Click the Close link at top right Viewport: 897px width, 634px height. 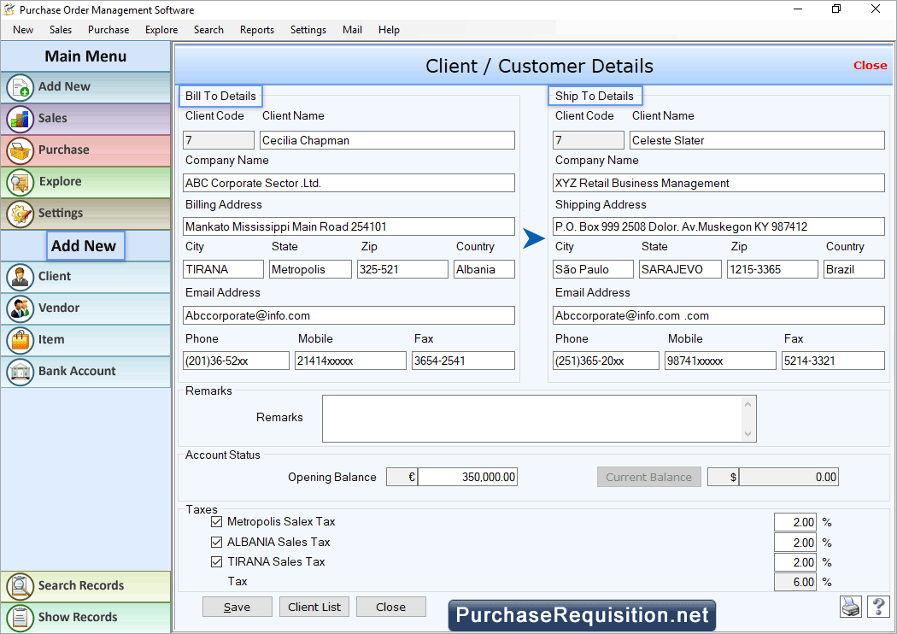[x=870, y=65]
